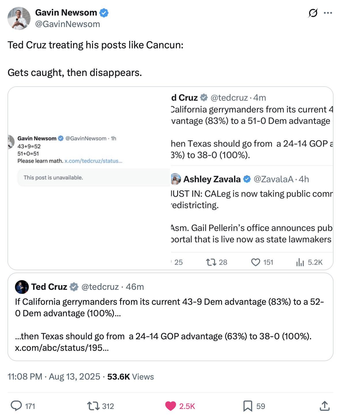The width and height of the screenshot is (341, 419).
Task: Repost the tweet via retweet icon
Action: (93, 406)
